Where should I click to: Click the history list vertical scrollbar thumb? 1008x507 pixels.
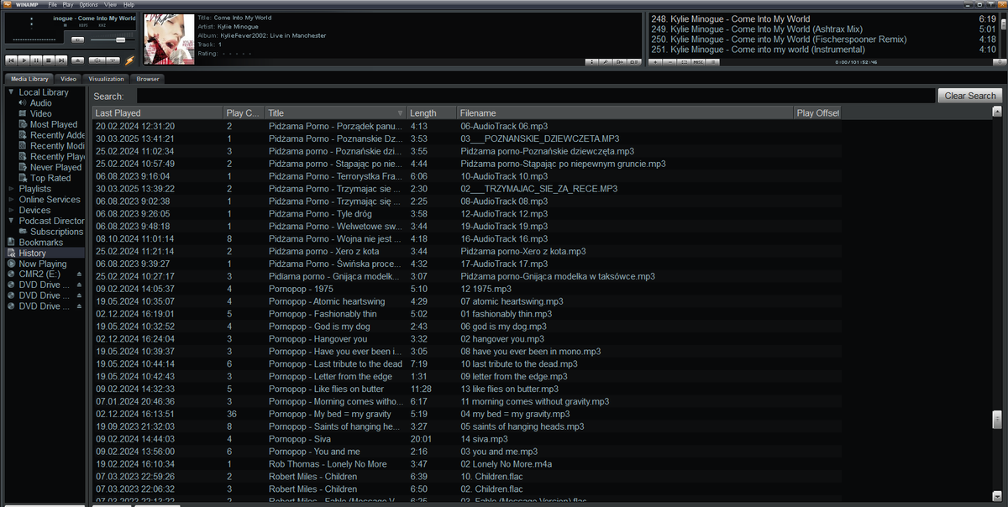[x=997, y=420]
